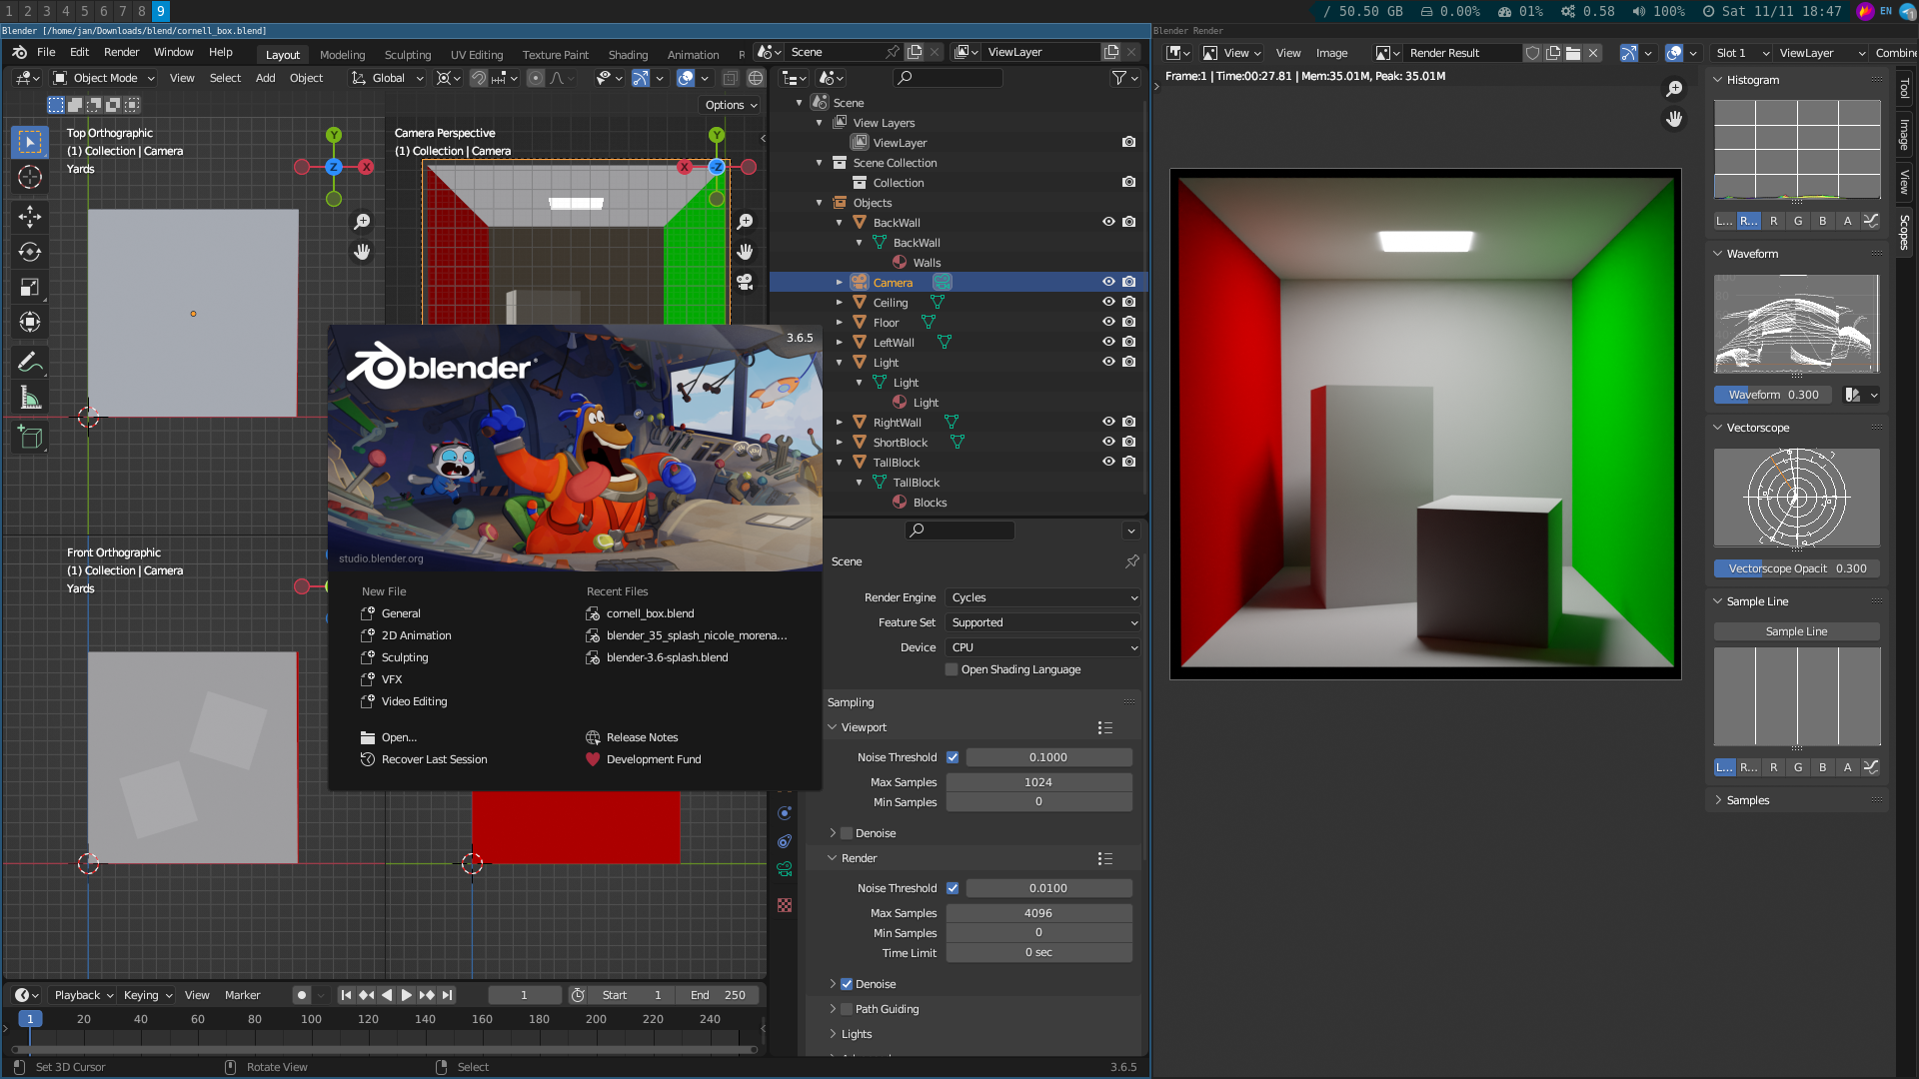Uncheck the Denoise option under Render
This screenshot has height=1079, width=1919.
pyautogui.click(x=845, y=984)
